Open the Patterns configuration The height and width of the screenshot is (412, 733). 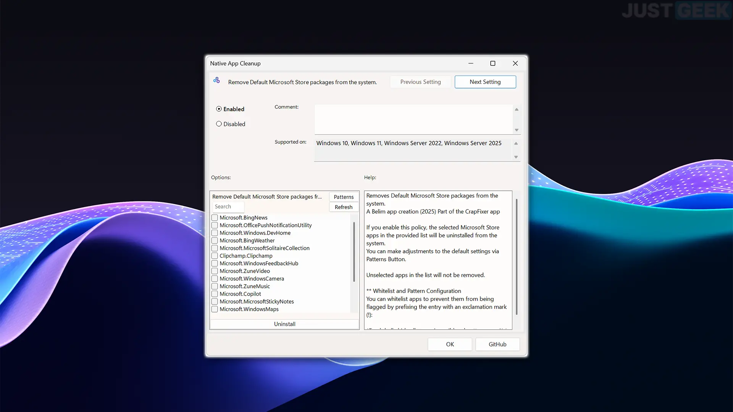(x=344, y=197)
